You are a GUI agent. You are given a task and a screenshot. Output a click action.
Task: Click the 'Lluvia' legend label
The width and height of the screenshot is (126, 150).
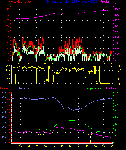pyautogui.click(x=4, y=88)
